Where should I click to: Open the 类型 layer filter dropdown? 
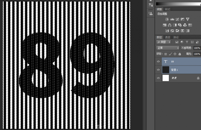[164, 42]
